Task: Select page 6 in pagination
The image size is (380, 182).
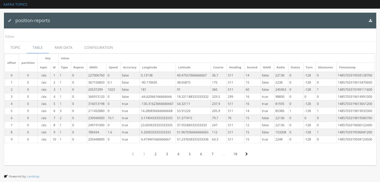Action: (201, 154)
